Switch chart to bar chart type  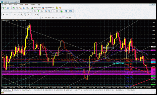[35, 11]
